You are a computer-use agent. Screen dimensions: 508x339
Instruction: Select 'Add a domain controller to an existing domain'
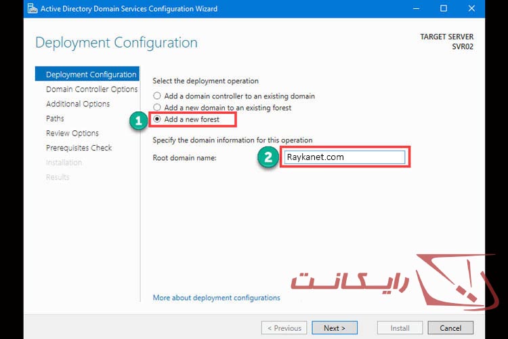[157, 96]
